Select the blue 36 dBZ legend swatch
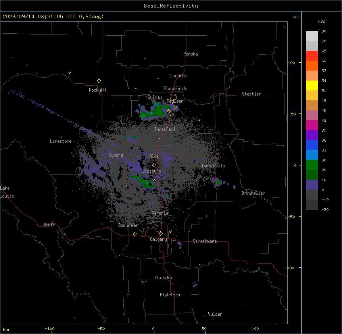This screenshot has width=342, height=334. tap(312, 145)
